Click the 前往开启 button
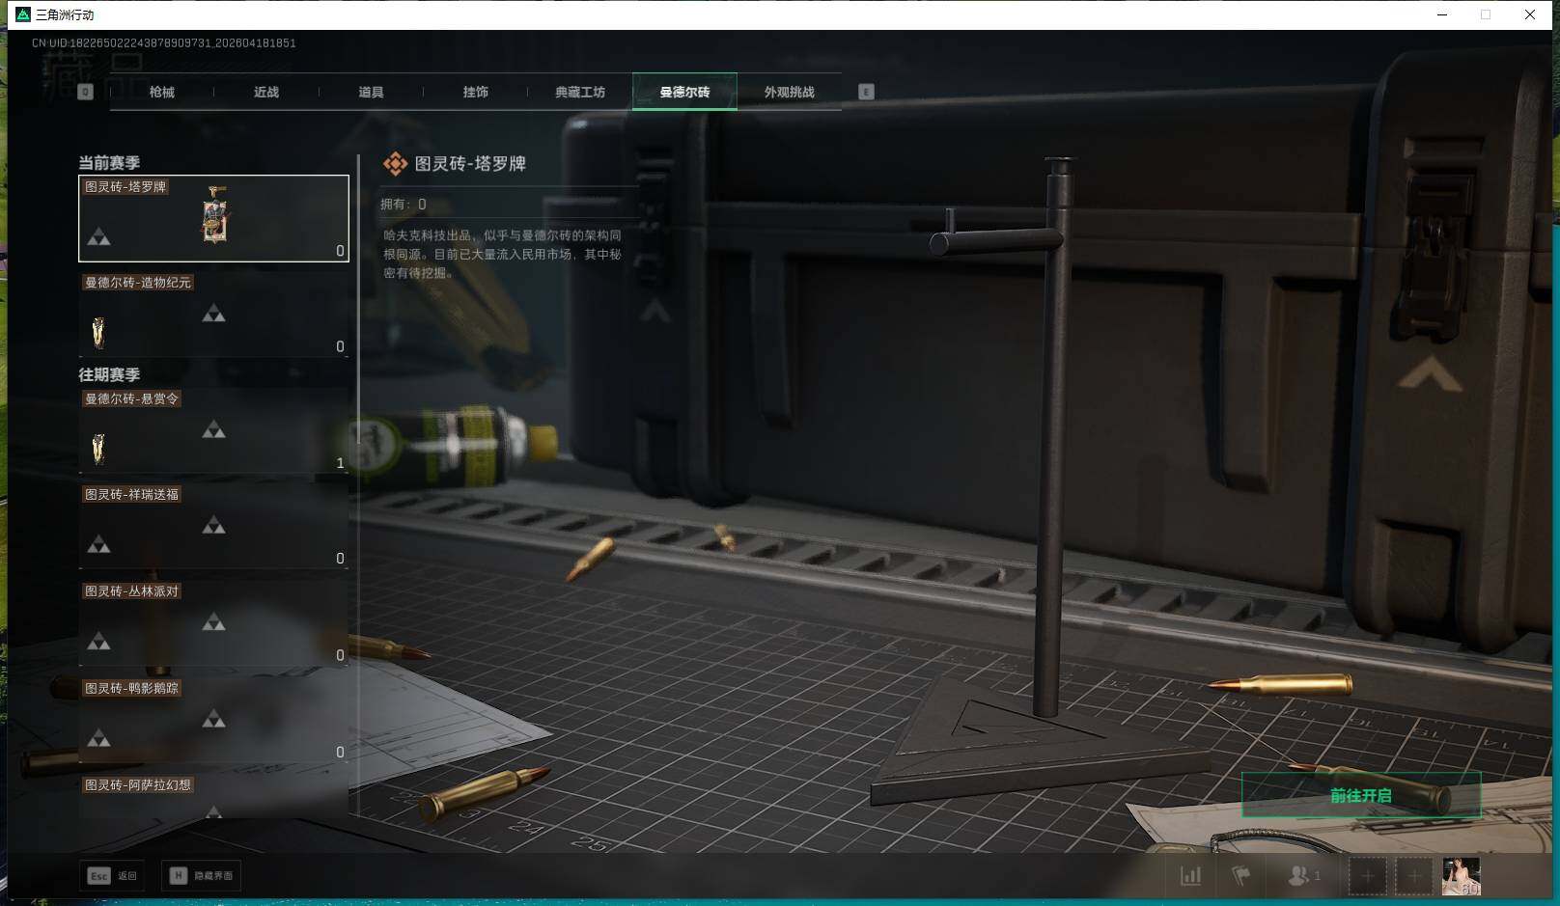Image resolution: width=1560 pixels, height=906 pixels. click(x=1360, y=796)
